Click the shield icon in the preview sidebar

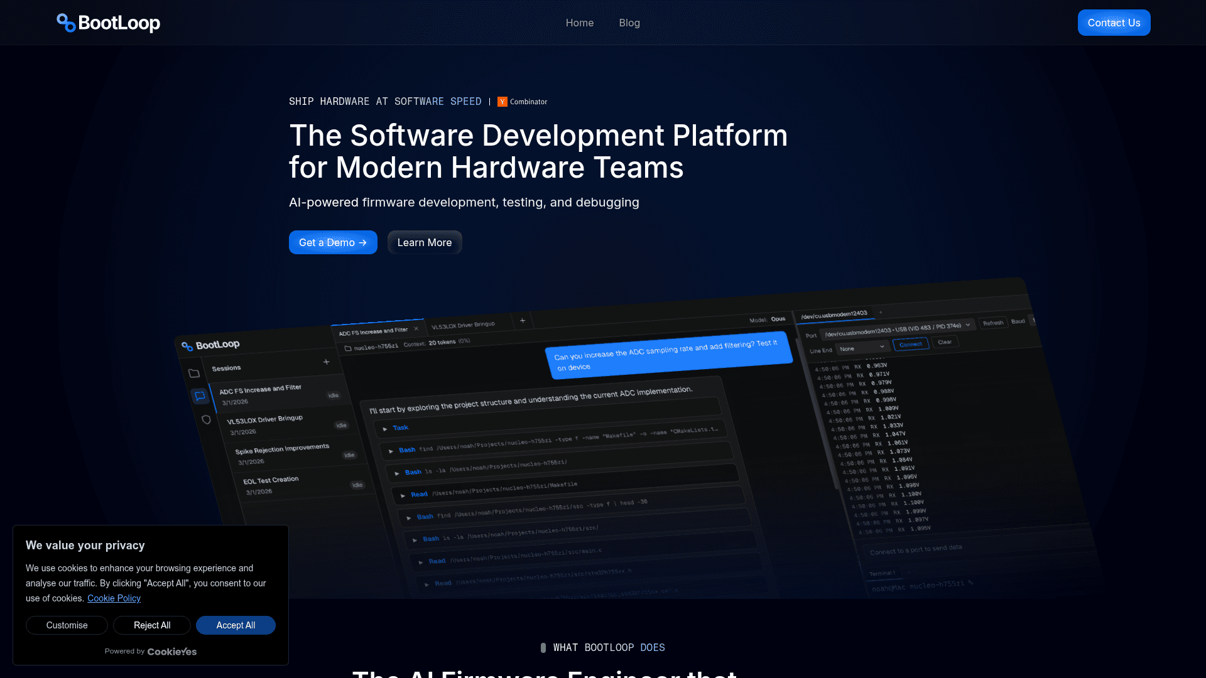click(x=206, y=419)
